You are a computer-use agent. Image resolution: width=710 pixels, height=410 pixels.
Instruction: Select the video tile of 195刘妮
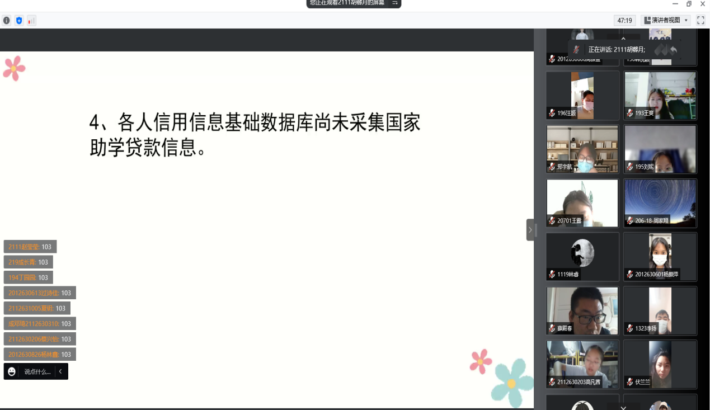coord(660,149)
